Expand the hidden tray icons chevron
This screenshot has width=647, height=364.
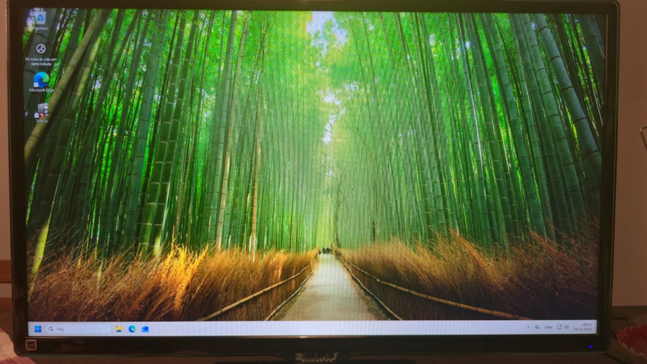pos(528,328)
